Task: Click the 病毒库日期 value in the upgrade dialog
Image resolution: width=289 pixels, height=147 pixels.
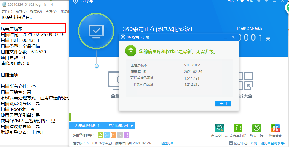Action: [193, 72]
